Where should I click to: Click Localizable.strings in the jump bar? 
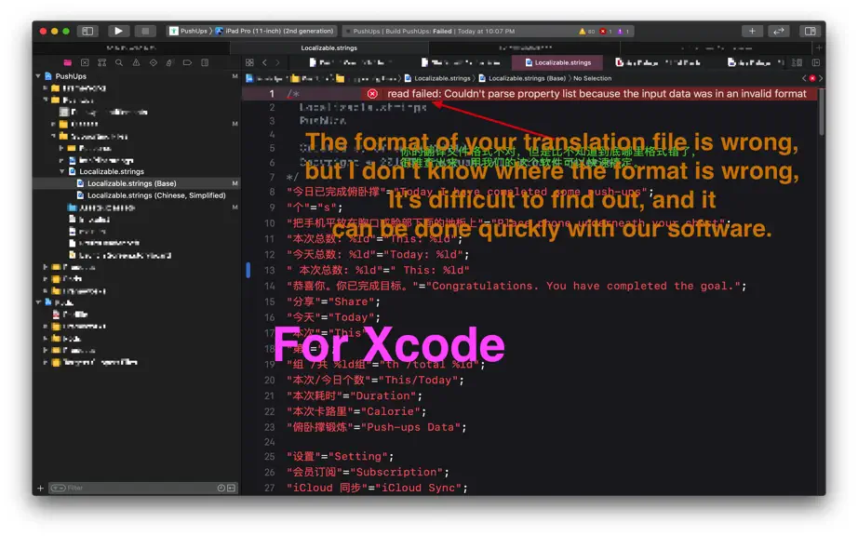[437, 78]
